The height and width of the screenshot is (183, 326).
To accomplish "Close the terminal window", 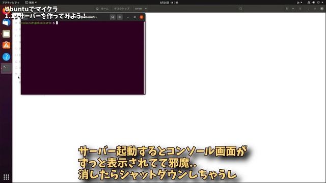I will point(142,17).
